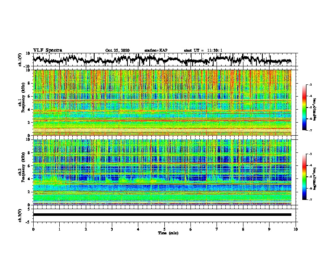Click the "4" kHz tick on ch.1 frequency axis

click(x=29, y=110)
